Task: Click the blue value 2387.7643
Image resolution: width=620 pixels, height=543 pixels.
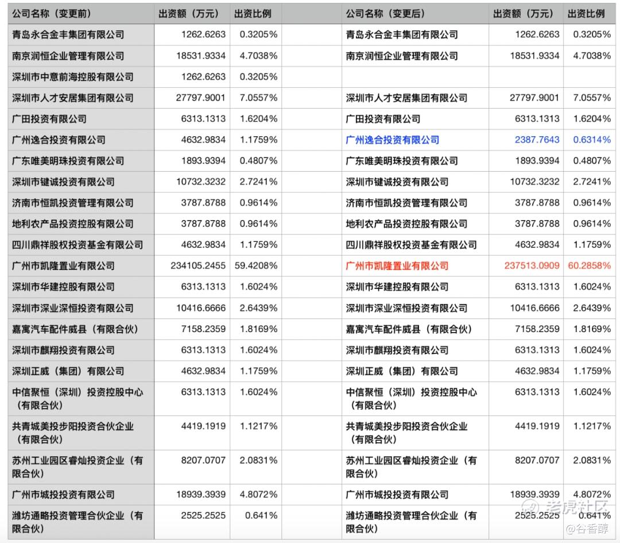Action: pyautogui.click(x=537, y=140)
